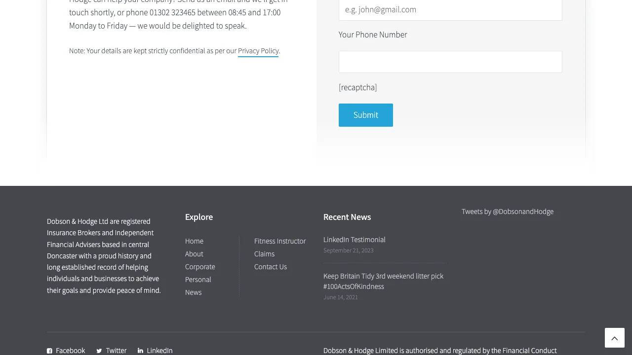
Task: Click the [recaptcha] placeholder text
Action: tap(357, 87)
